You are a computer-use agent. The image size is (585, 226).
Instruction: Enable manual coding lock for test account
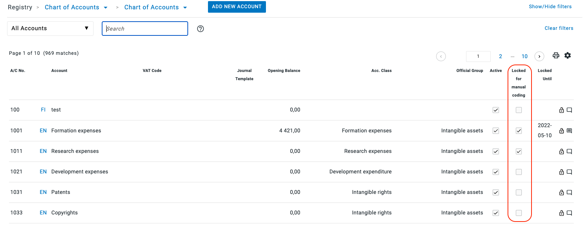[x=518, y=110]
